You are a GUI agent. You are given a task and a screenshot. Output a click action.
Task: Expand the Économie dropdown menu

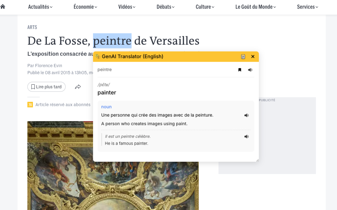(x=86, y=7)
